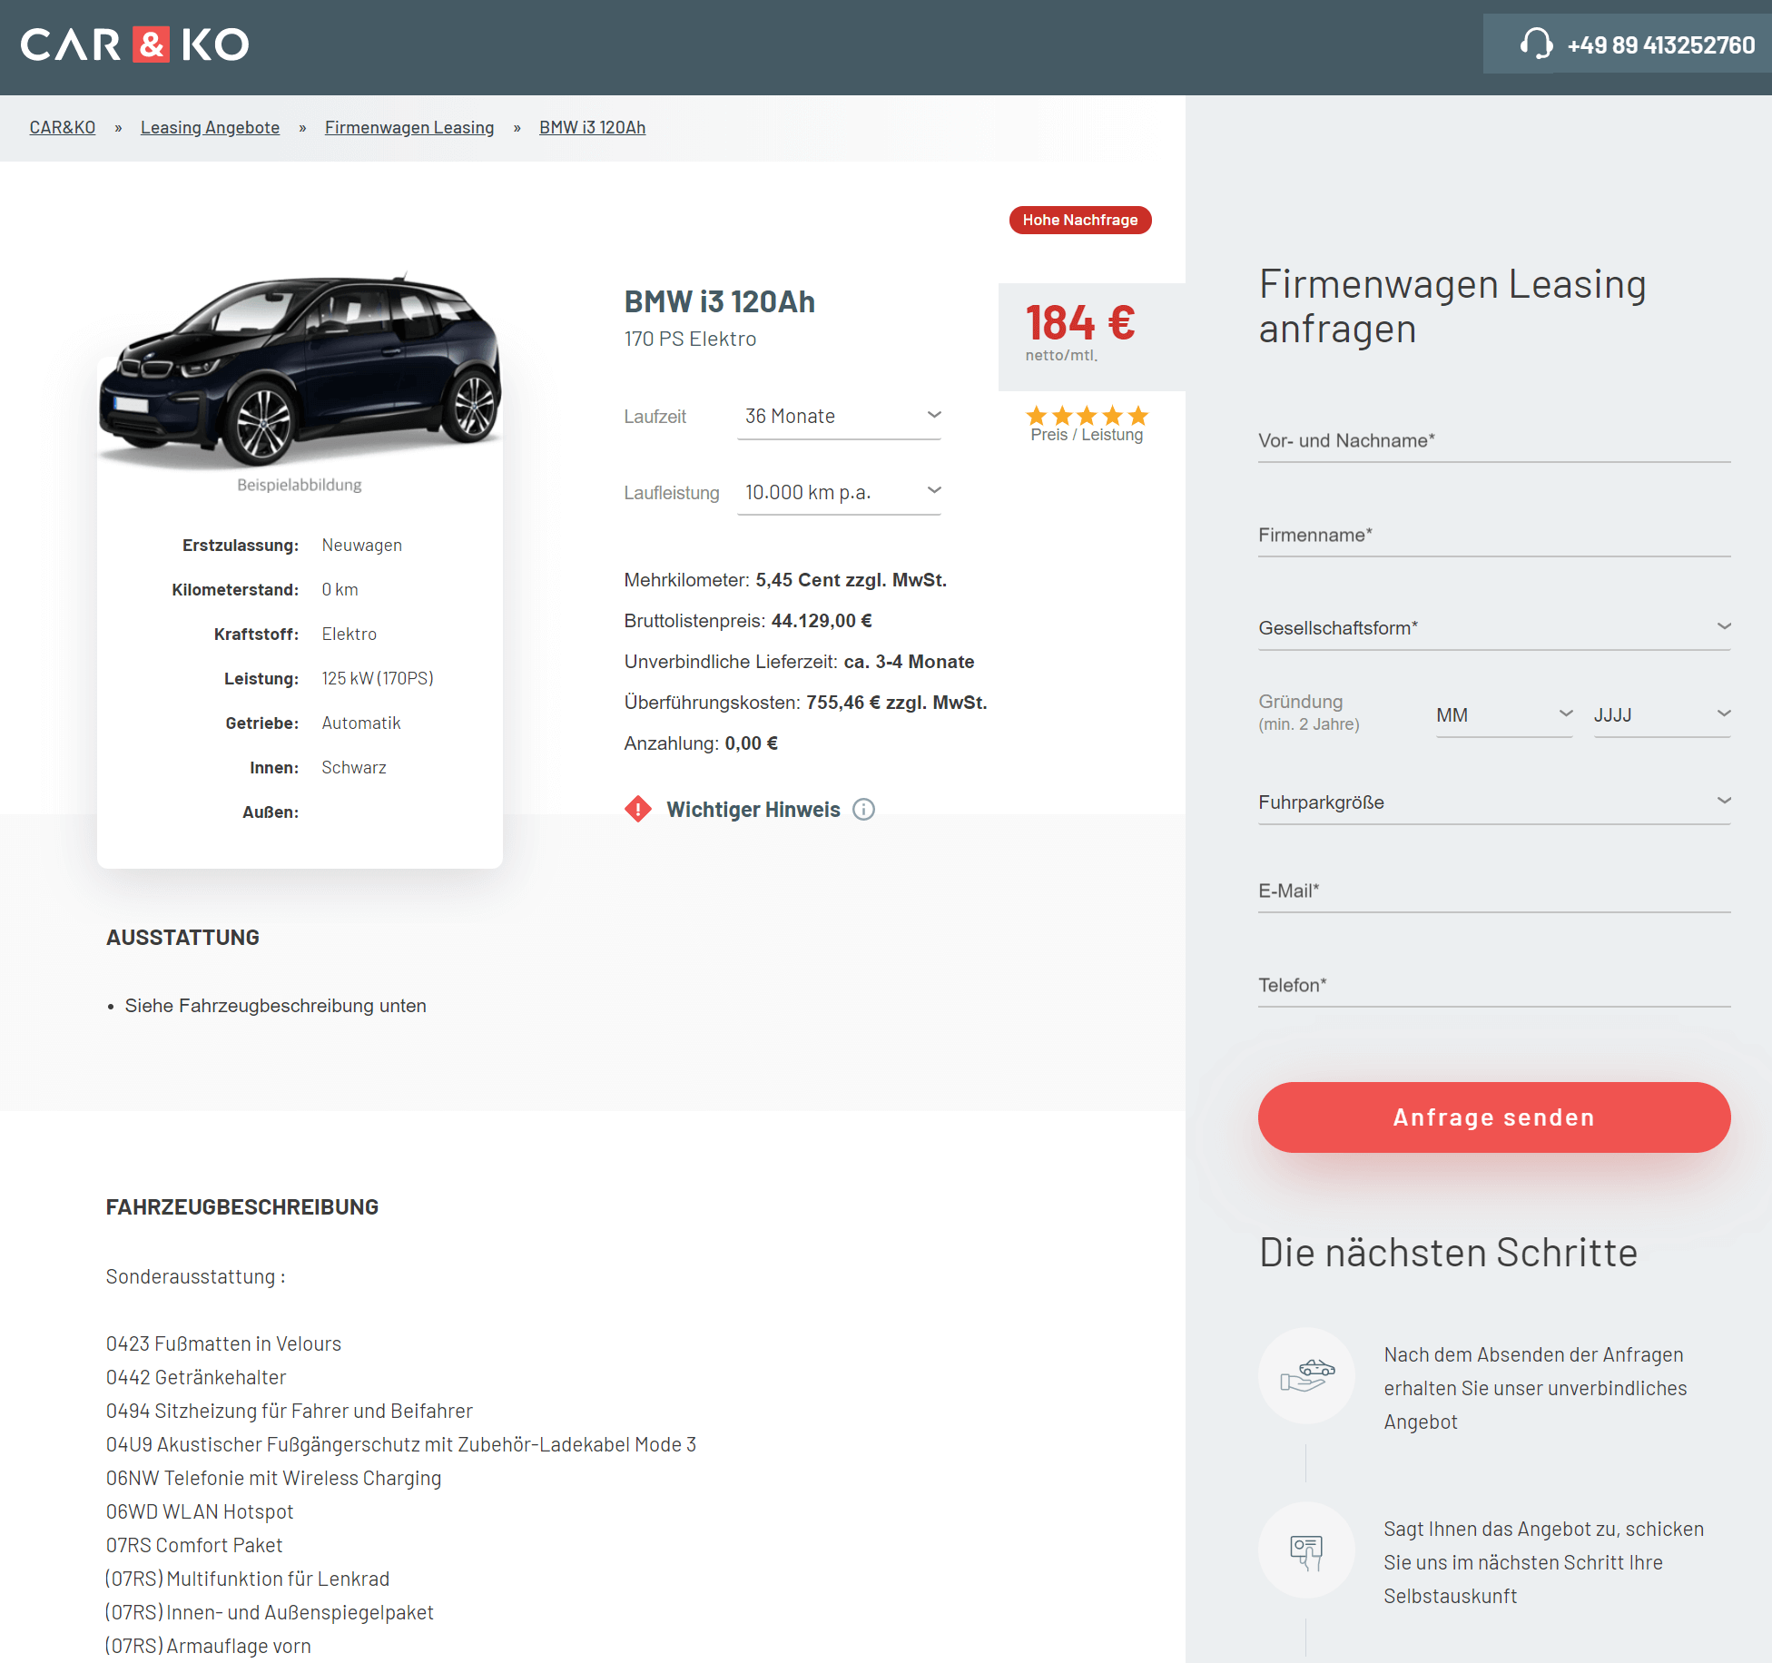Image resolution: width=1772 pixels, height=1663 pixels.
Task: Click the CAR&KO logo
Action: pos(134,44)
